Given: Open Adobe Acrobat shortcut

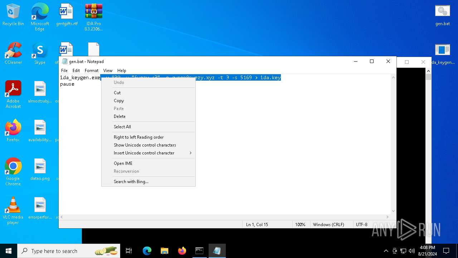Looking at the screenshot, I should point(13,95).
